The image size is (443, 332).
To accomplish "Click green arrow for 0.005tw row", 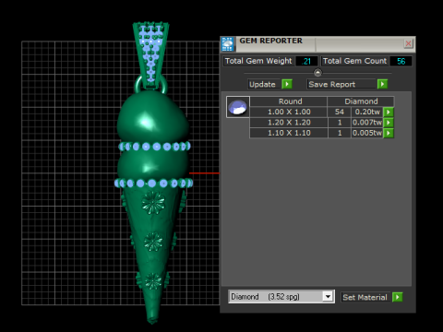I will (x=389, y=133).
